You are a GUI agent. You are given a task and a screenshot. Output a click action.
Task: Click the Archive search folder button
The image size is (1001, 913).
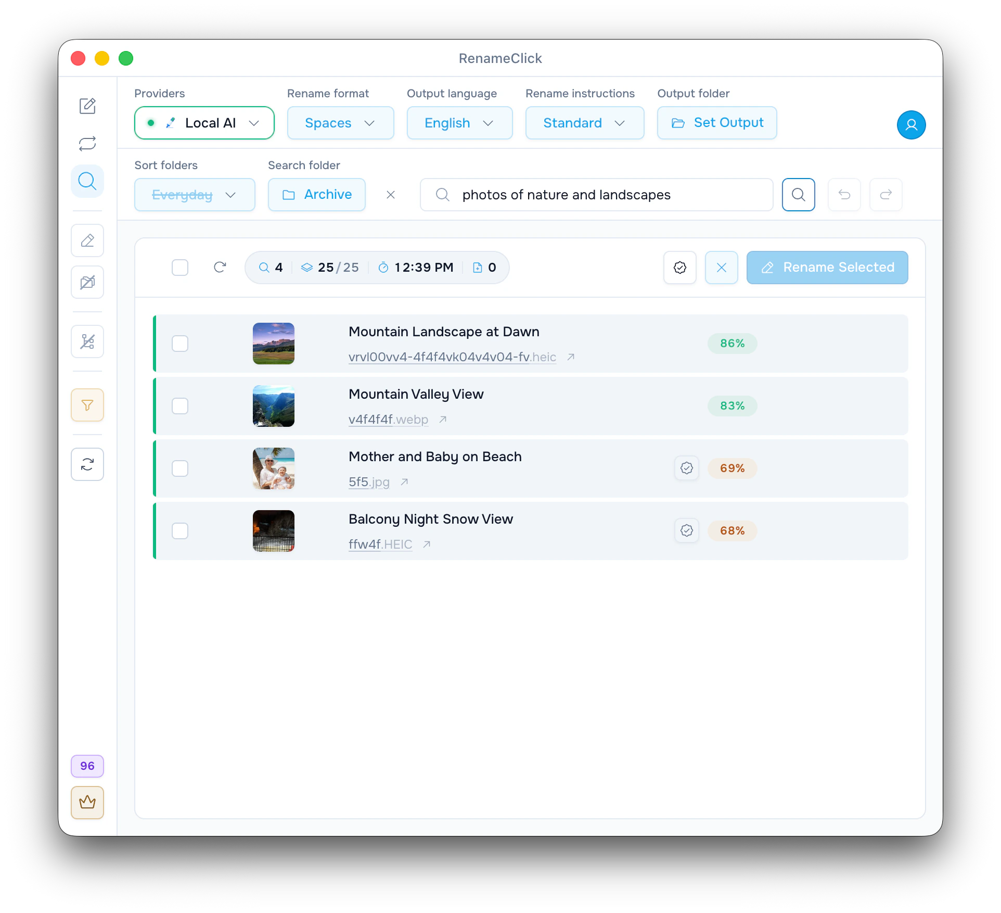click(316, 195)
